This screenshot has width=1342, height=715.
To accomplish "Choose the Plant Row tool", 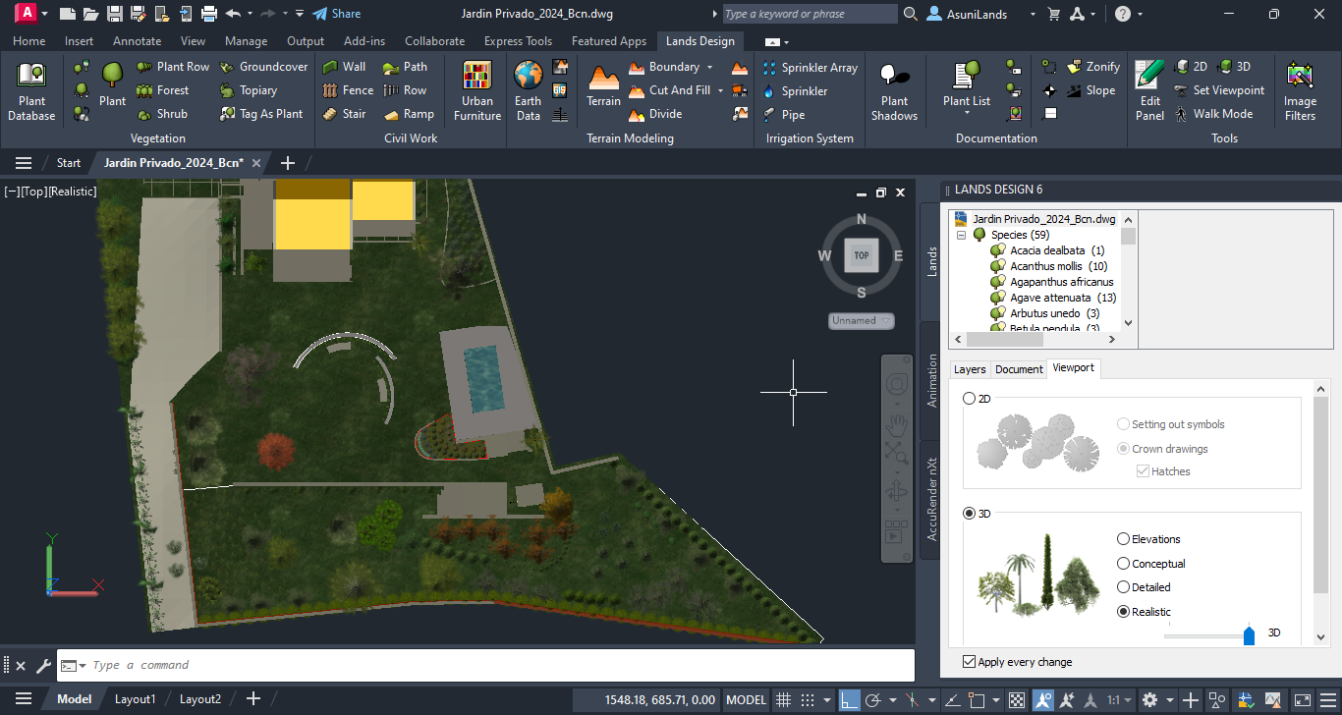I will 173,67.
